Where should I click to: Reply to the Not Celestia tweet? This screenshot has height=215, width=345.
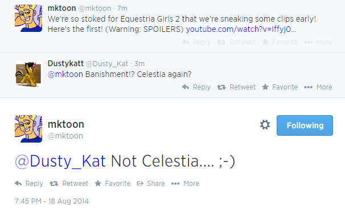29,184
